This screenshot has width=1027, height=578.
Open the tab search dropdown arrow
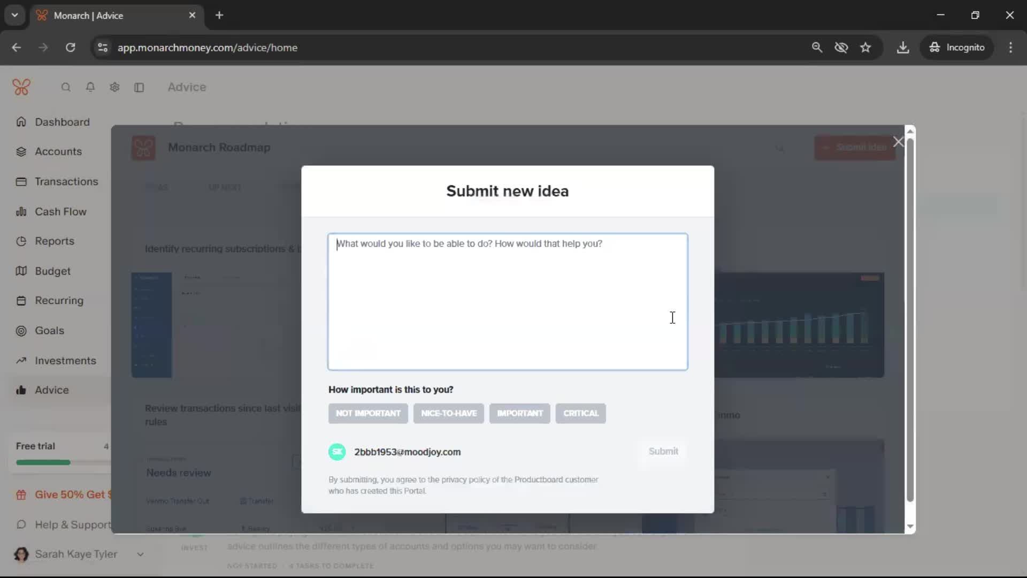tap(15, 15)
